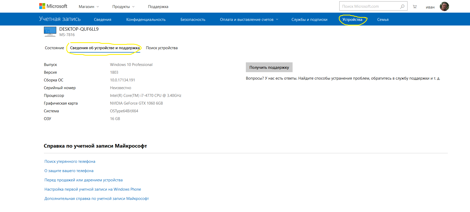Click the Учетная запись heading
The height and width of the screenshot is (212, 470).
pos(60,19)
